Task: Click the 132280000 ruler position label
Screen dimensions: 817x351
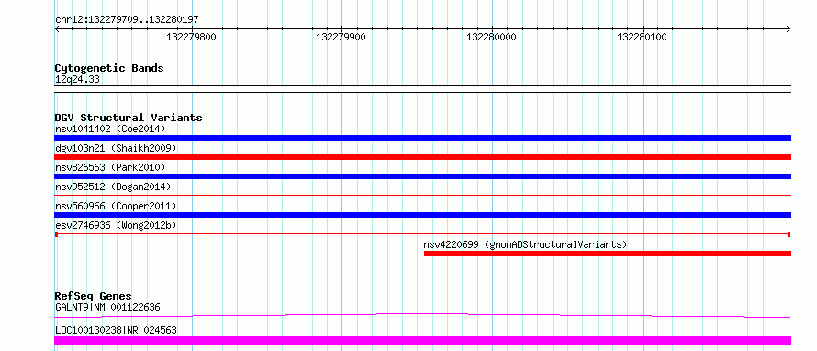Action: pyautogui.click(x=491, y=37)
